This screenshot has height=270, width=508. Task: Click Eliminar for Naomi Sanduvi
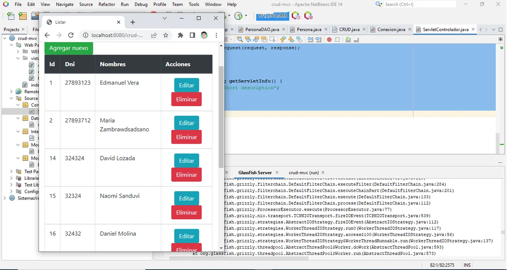click(187, 213)
